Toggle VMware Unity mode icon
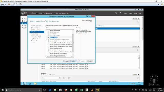This screenshot has height=92, width=164. pyautogui.click(x=20, y=4)
